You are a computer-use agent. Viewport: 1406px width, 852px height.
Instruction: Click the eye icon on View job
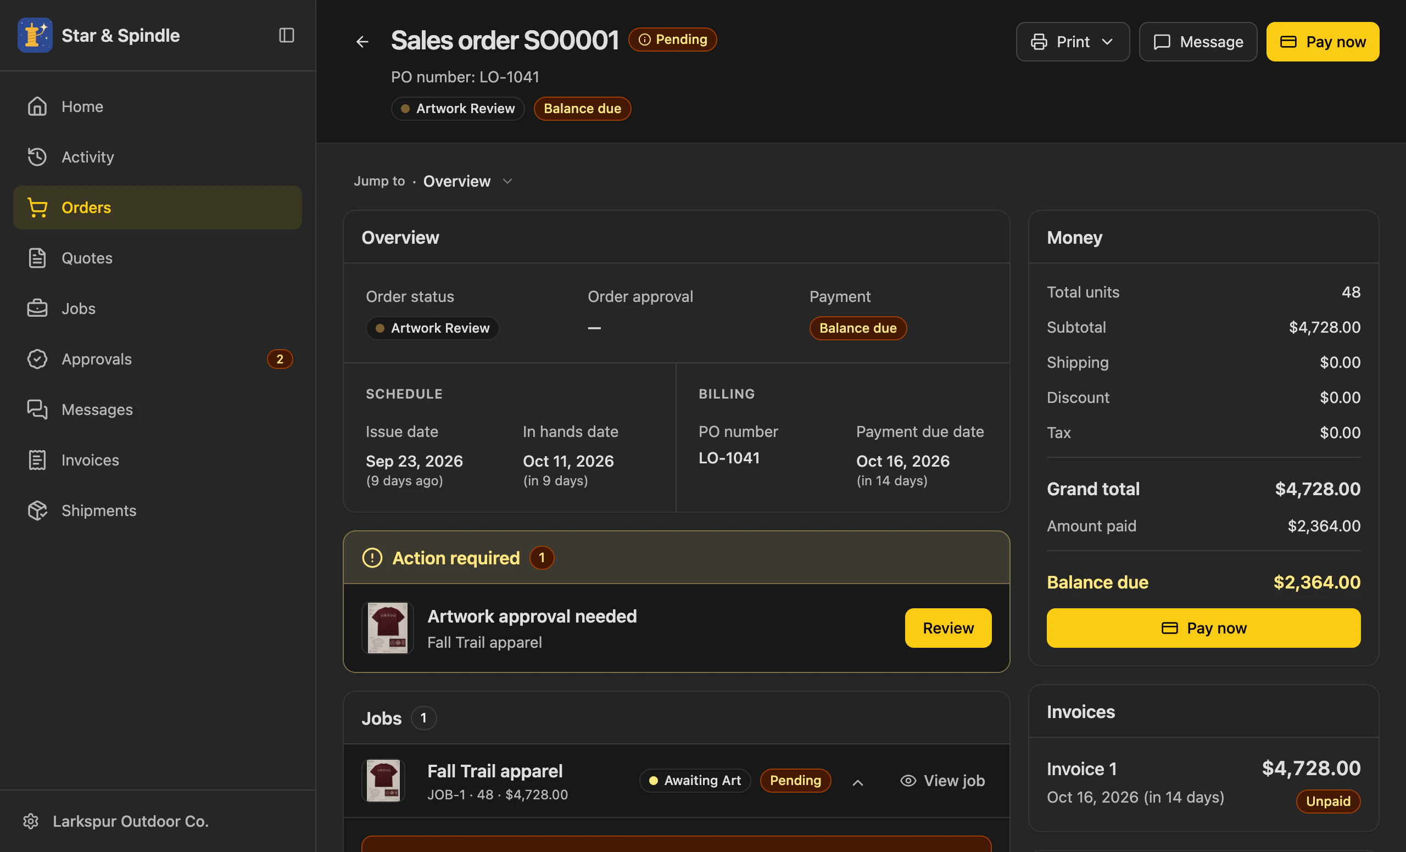[x=908, y=781]
